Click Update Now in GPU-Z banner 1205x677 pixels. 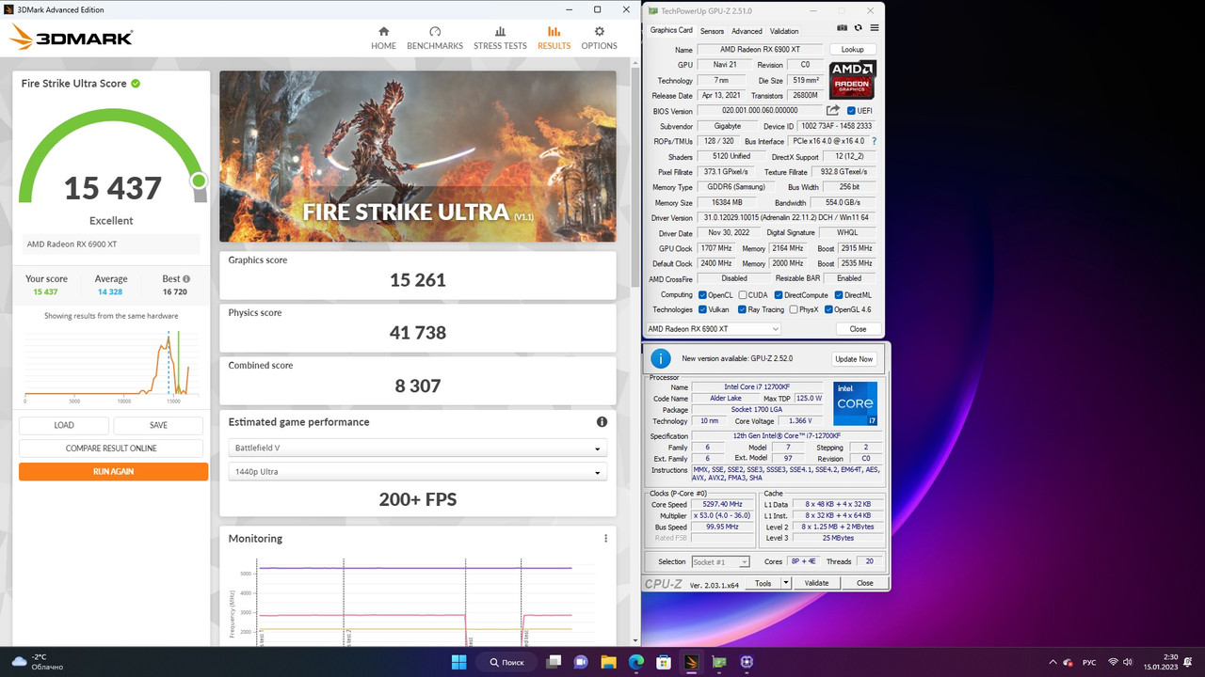click(854, 359)
